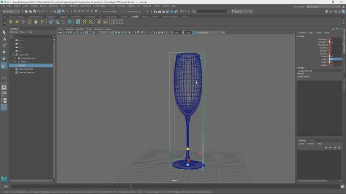The width and height of the screenshot is (346, 194).
Task: Toggle view transform in viewport toolbar
Action: point(194,32)
